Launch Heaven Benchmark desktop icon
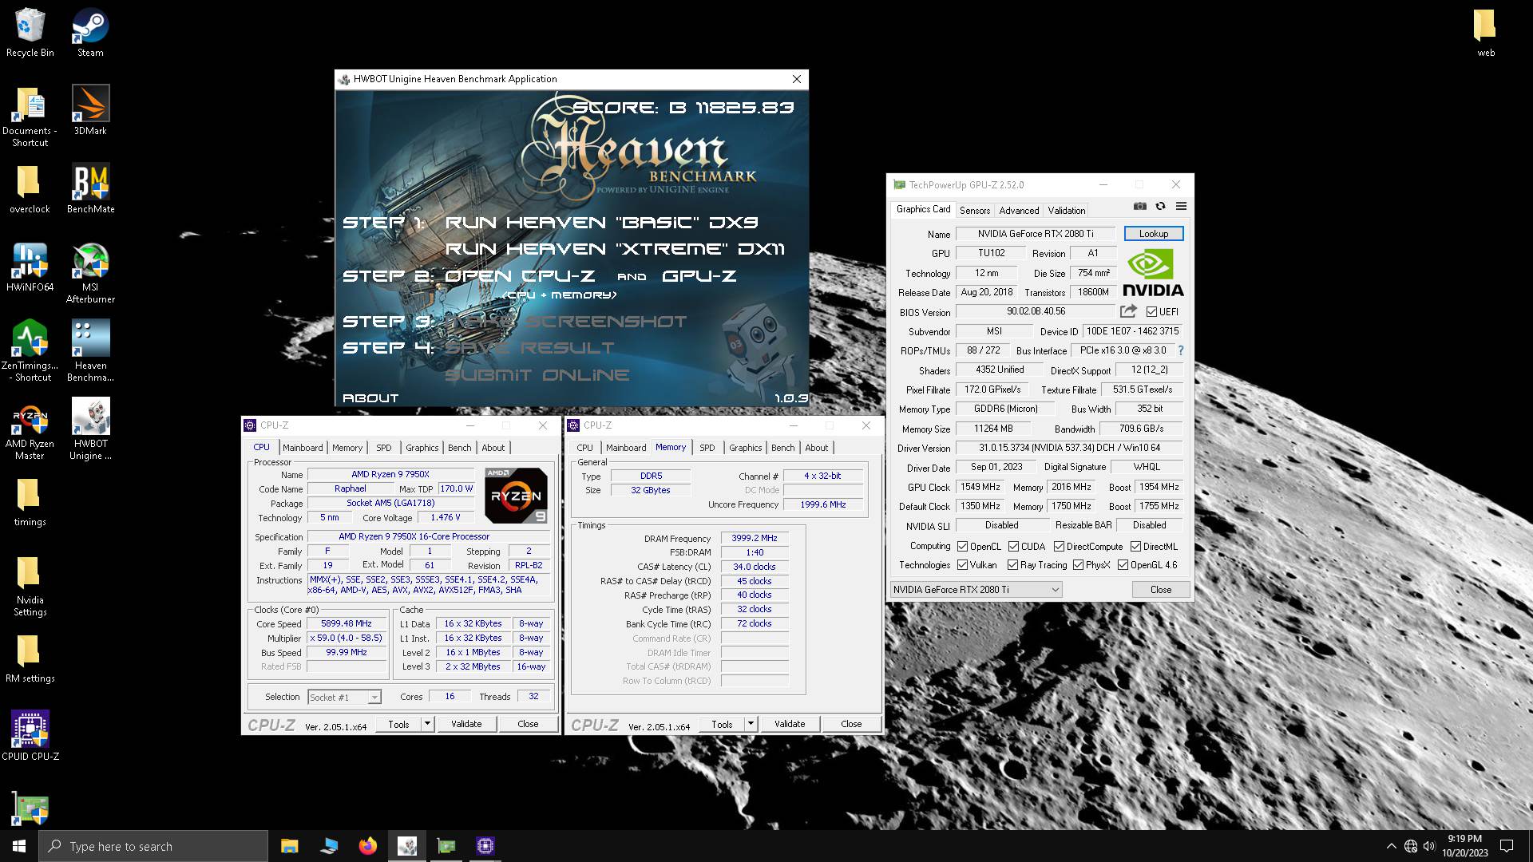 click(90, 351)
